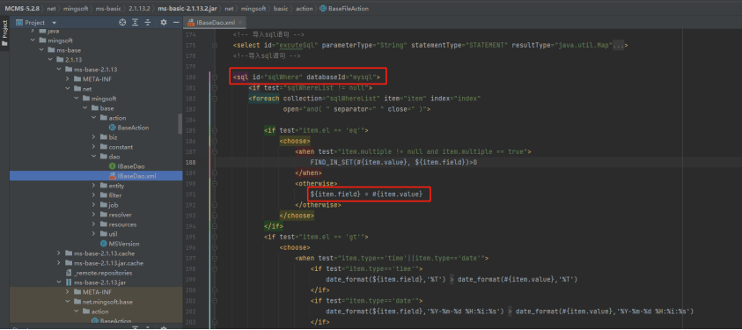The image size is (742, 330).
Task: Click line 191 item.field equals item.value
Action: tap(366, 194)
